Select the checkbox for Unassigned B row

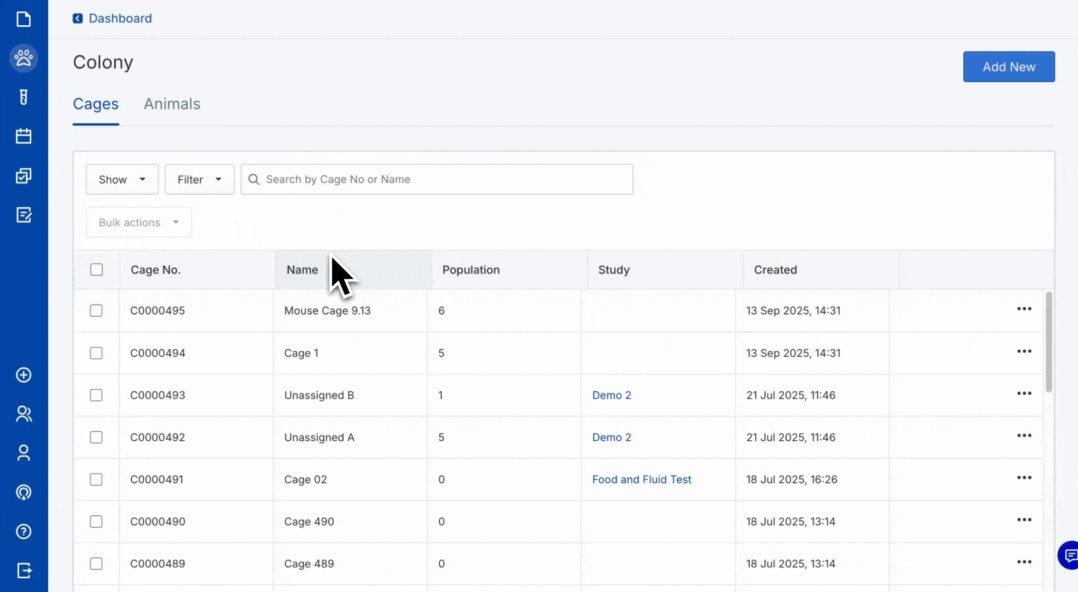(96, 395)
